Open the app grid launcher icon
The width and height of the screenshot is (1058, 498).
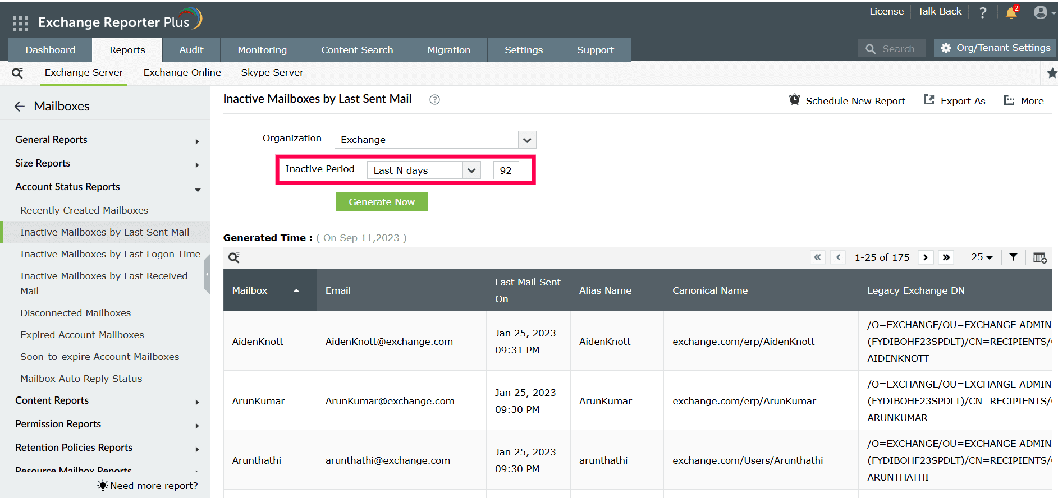pos(20,23)
